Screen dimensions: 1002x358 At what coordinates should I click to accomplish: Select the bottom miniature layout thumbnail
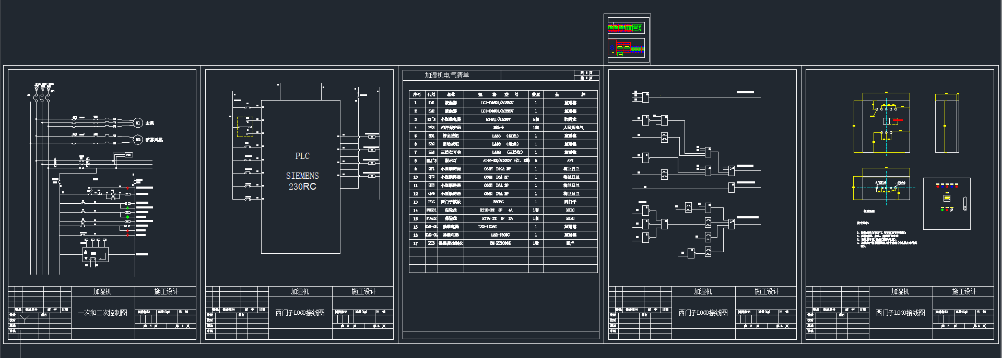(626, 48)
